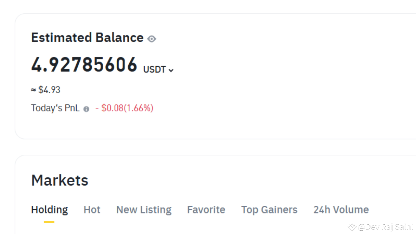Viewport: 416px width, 234px height.
Task: Go to the Favorite tab
Action: pos(206,210)
